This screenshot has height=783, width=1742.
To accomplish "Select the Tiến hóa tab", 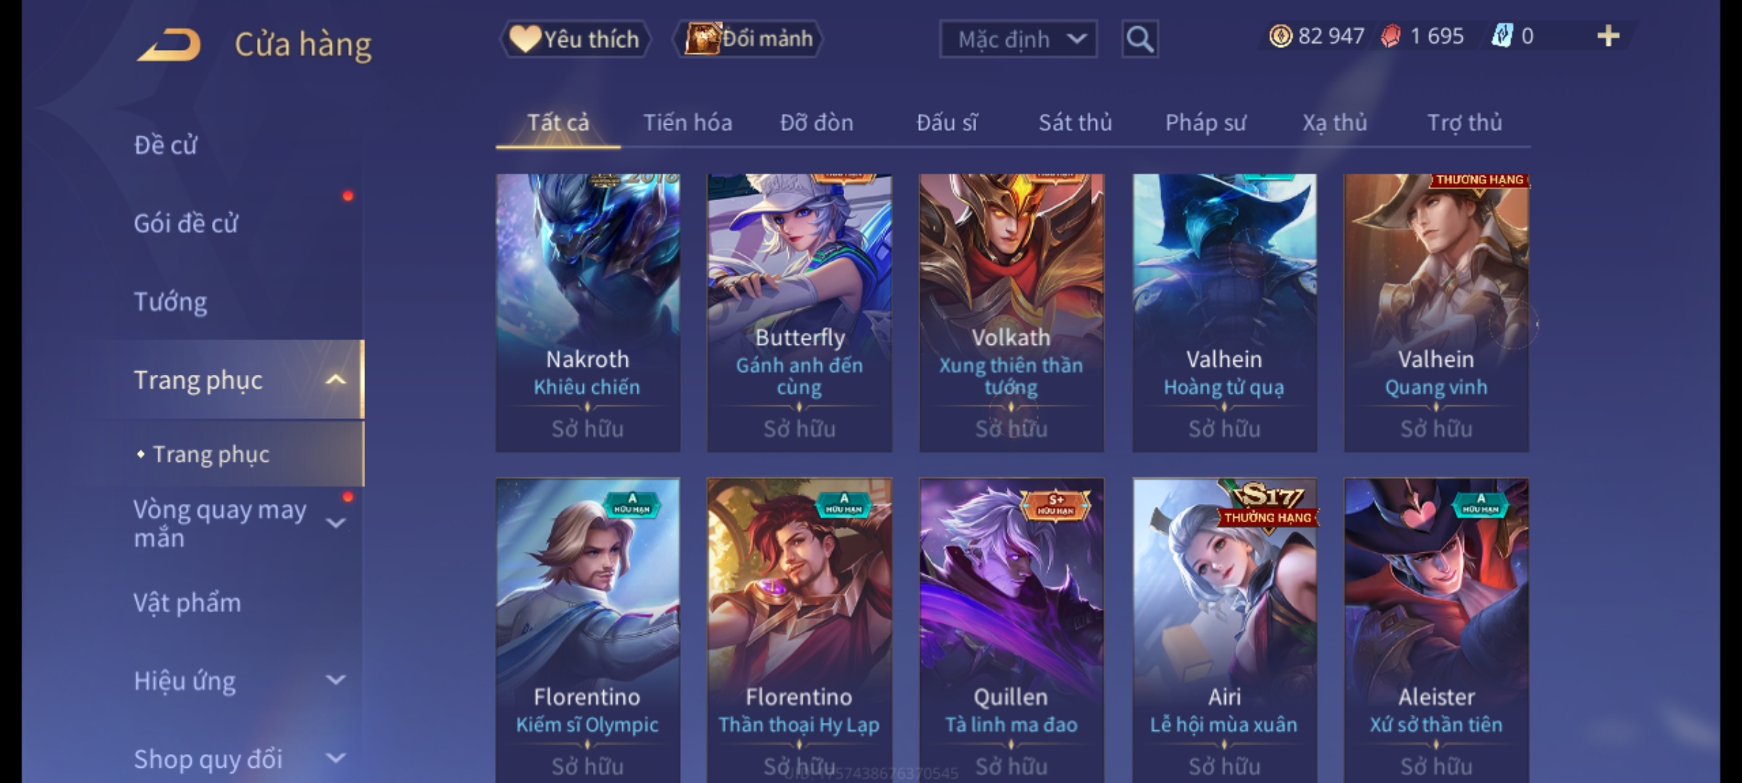I will [687, 123].
